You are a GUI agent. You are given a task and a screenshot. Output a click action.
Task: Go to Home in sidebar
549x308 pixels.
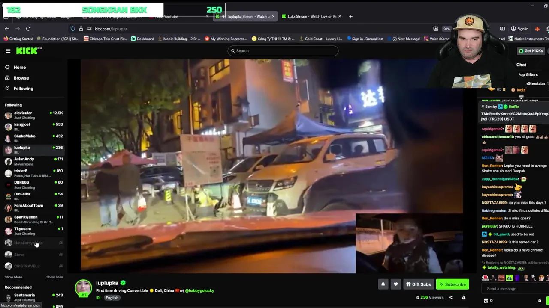coord(19,67)
